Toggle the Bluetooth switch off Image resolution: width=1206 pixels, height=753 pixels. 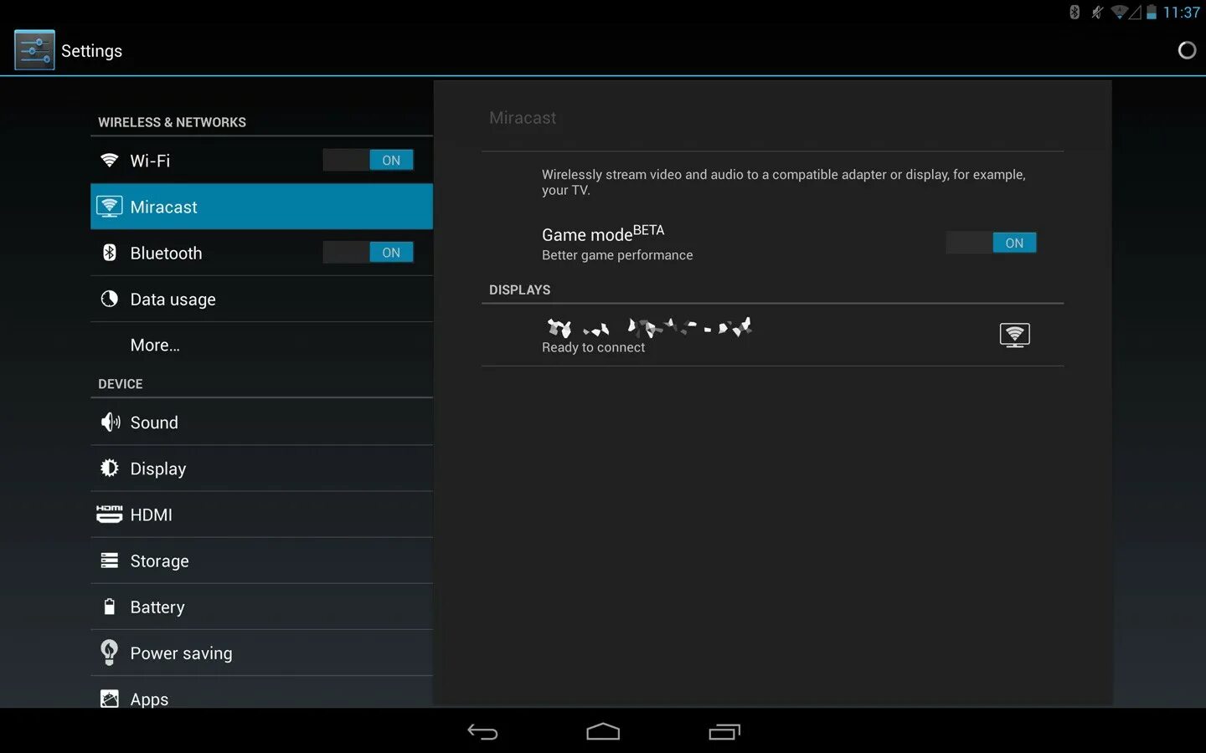(368, 252)
